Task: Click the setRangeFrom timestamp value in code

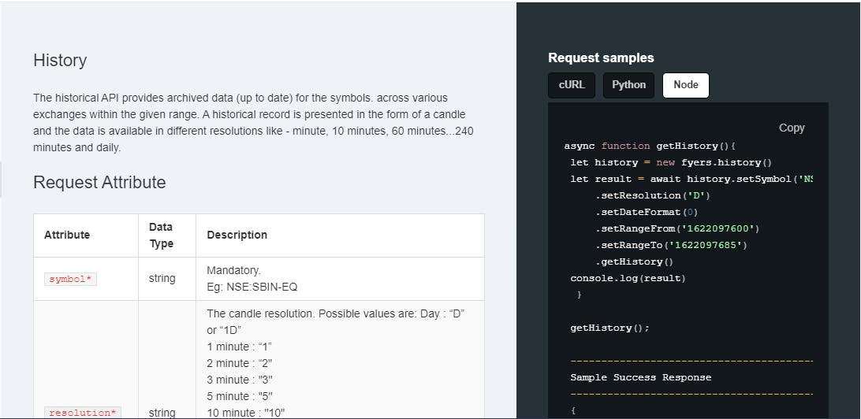Action: pos(721,228)
